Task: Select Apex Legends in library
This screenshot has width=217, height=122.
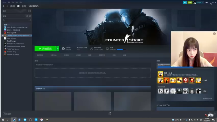Action: tap(11, 33)
